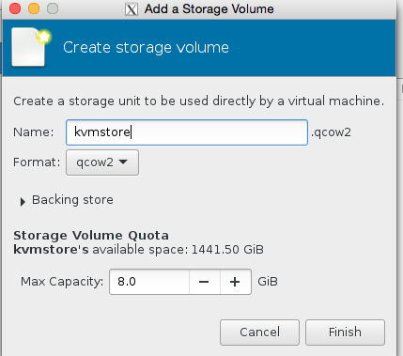403x356 pixels.
Task: Expand the Backing store section
Action: tap(23, 202)
